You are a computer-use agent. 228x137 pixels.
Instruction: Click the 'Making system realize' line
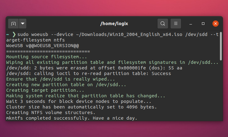point(86,96)
